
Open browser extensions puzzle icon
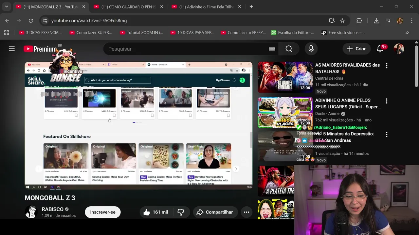click(359, 21)
